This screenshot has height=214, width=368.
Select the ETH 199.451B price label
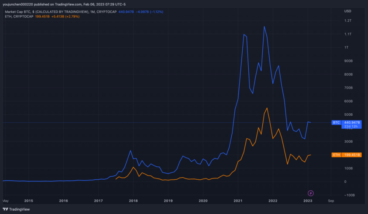pyautogui.click(x=352, y=155)
